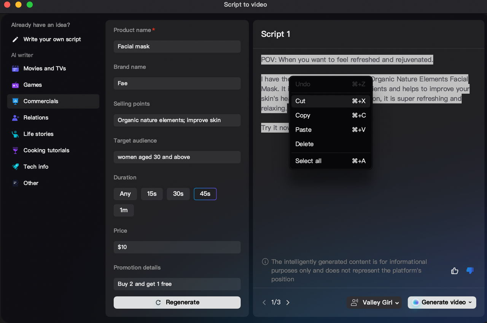Select the Life stories icon

click(15, 134)
